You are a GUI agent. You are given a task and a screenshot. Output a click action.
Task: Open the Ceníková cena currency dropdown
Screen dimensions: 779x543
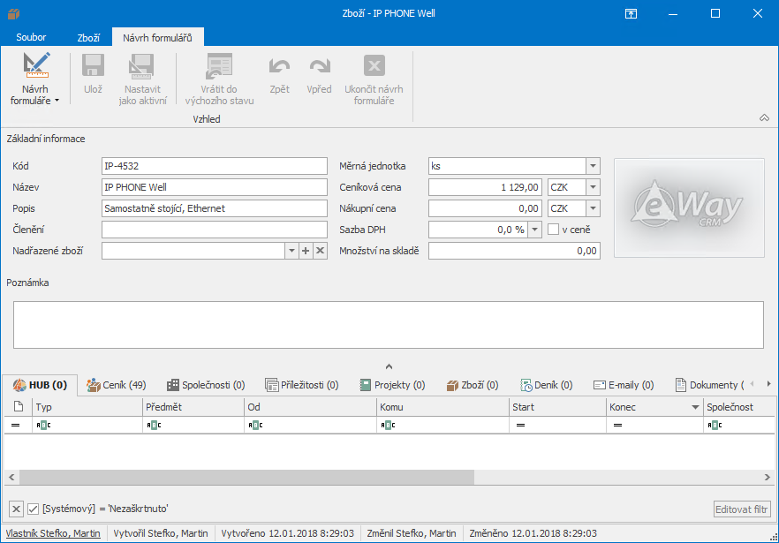tap(593, 187)
